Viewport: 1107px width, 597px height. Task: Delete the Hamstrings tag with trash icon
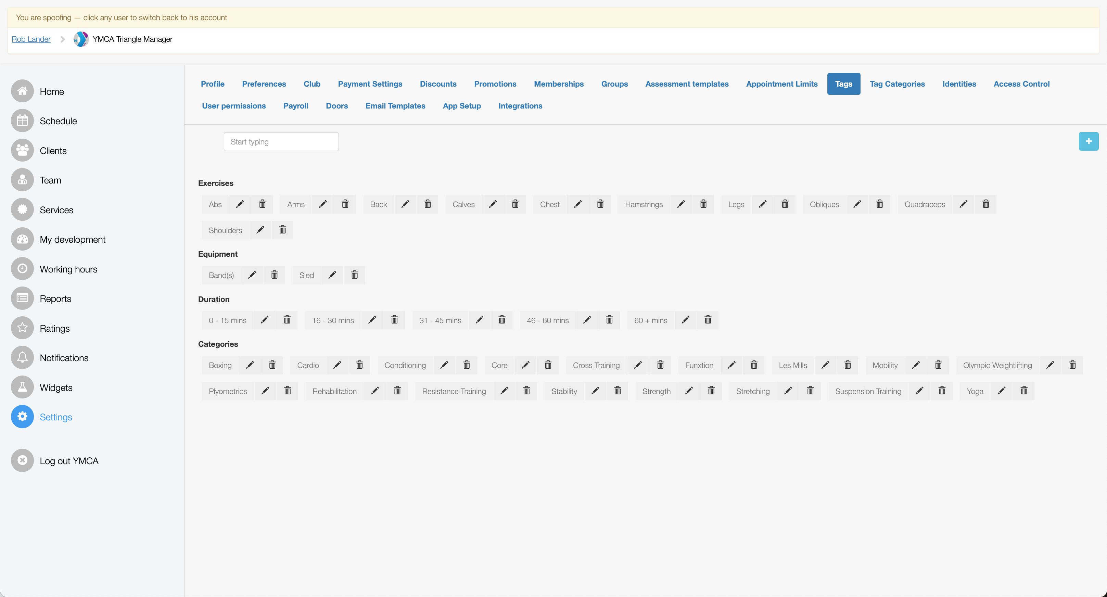click(703, 204)
